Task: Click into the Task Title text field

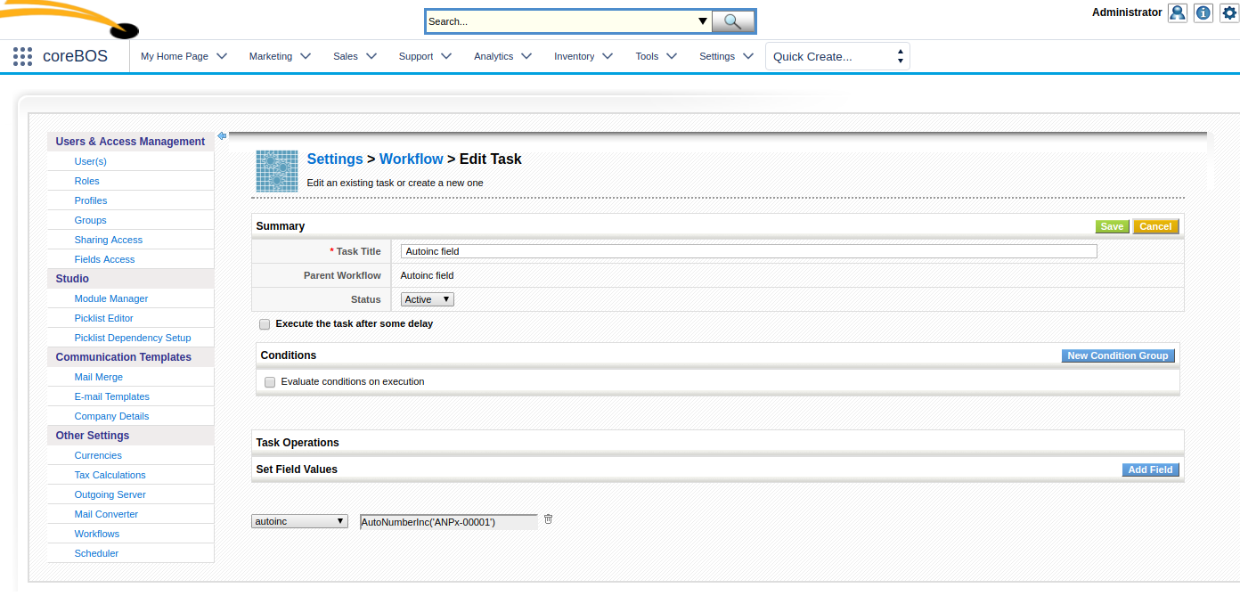Action: pos(748,252)
